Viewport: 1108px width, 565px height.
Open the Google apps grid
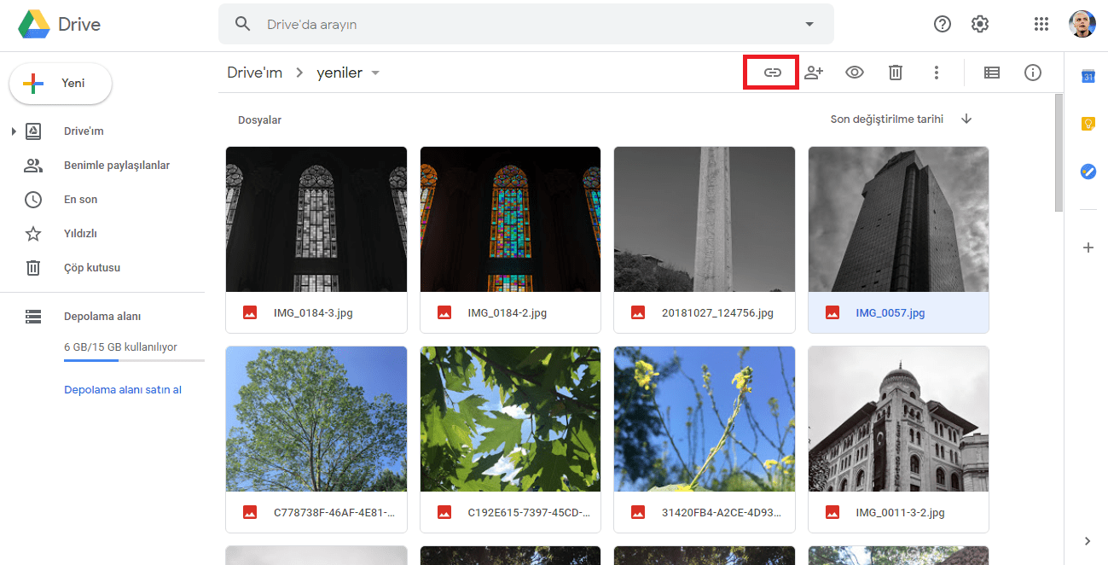pyautogui.click(x=1041, y=24)
